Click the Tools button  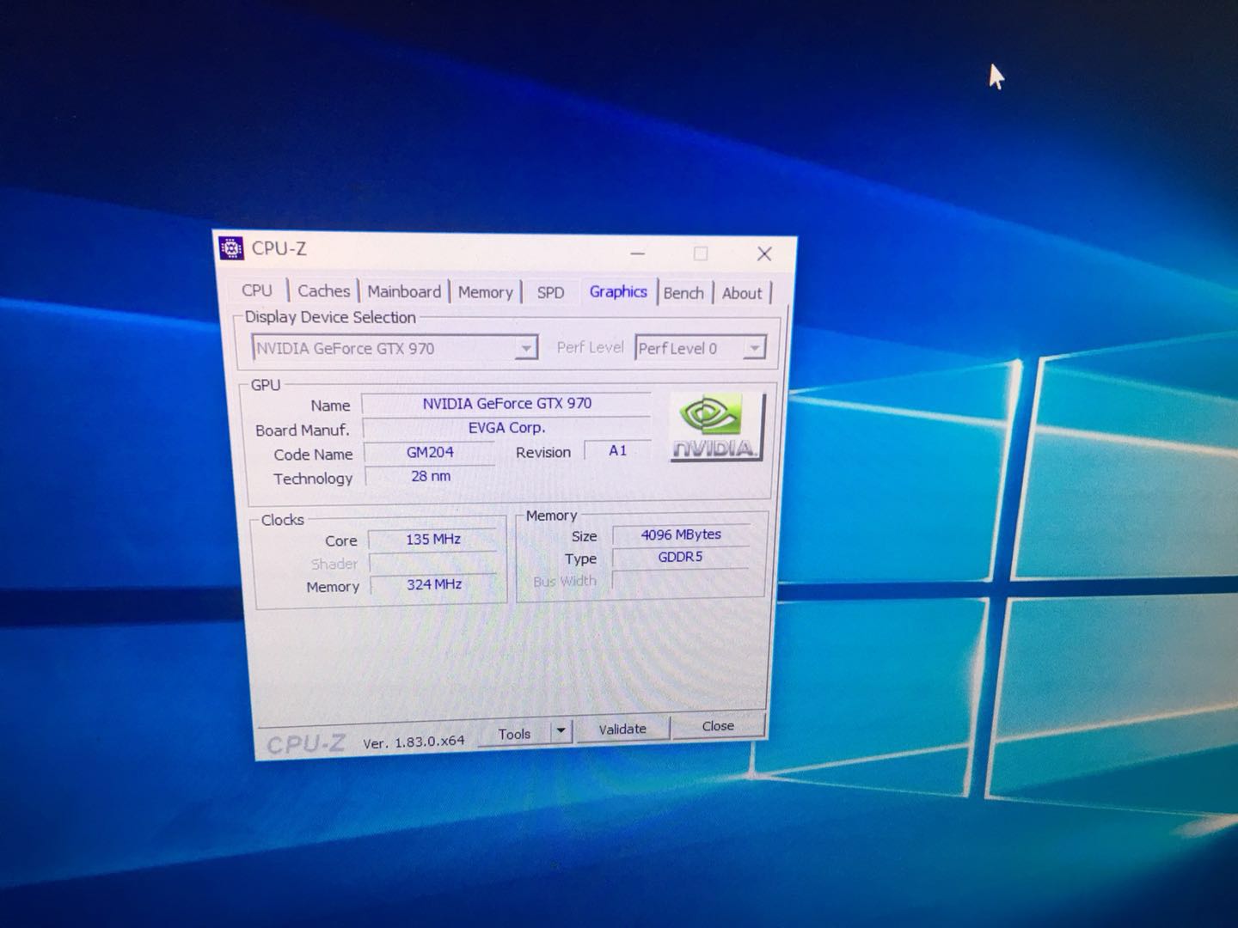point(514,734)
